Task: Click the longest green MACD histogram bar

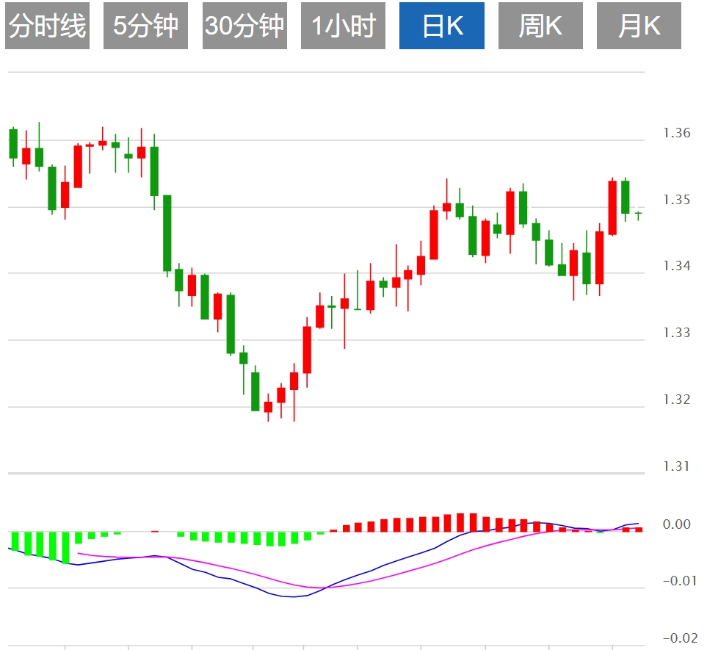Action: point(66,548)
